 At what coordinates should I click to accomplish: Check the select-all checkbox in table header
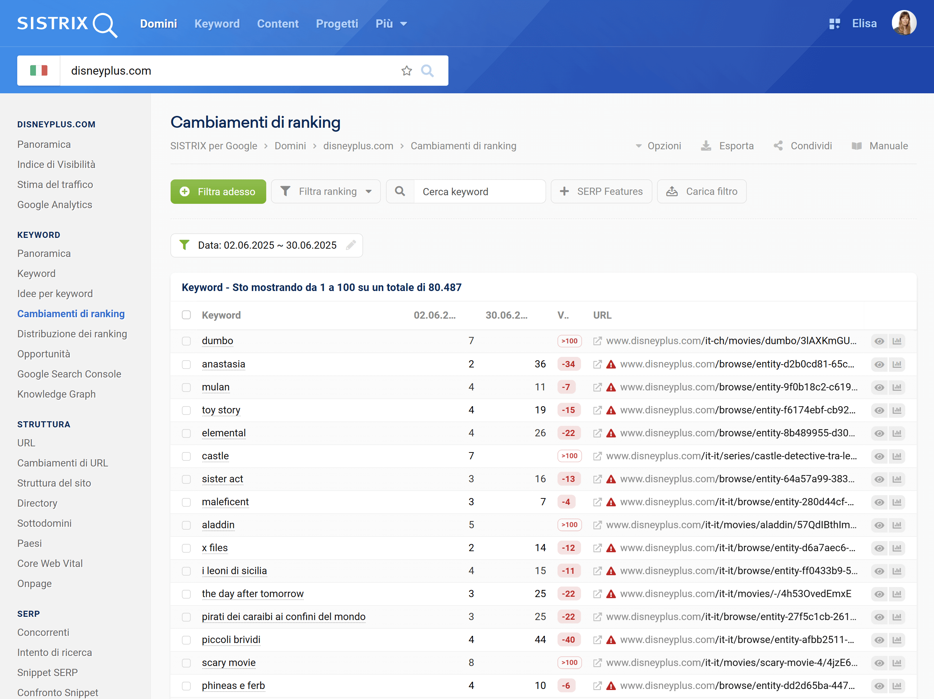(x=186, y=315)
